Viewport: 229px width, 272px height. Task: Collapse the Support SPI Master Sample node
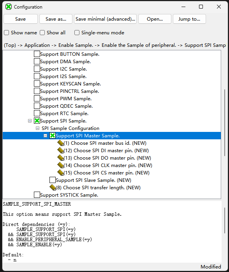click(x=45, y=136)
